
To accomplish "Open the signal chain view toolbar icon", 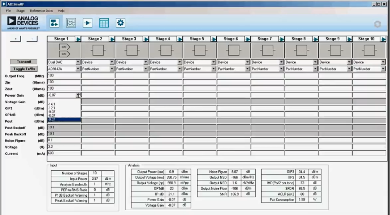I will tap(54, 23).
